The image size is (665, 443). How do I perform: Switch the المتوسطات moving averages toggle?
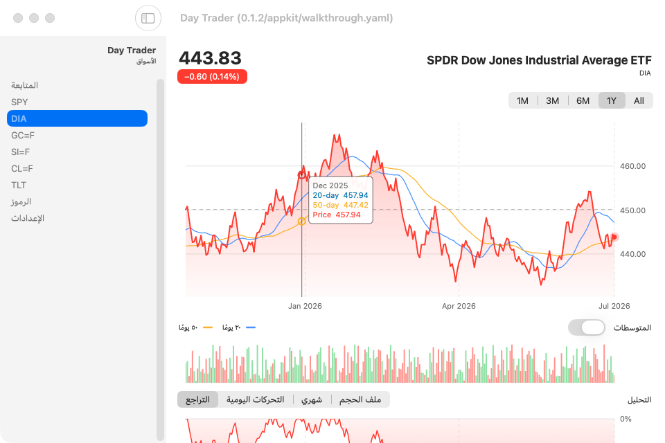tap(587, 327)
